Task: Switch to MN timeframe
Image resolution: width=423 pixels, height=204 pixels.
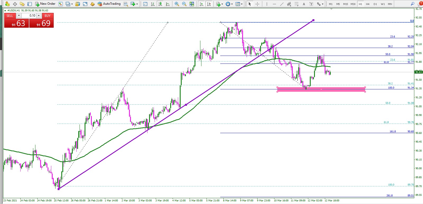Action: pyautogui.click(x=390, y=4)
